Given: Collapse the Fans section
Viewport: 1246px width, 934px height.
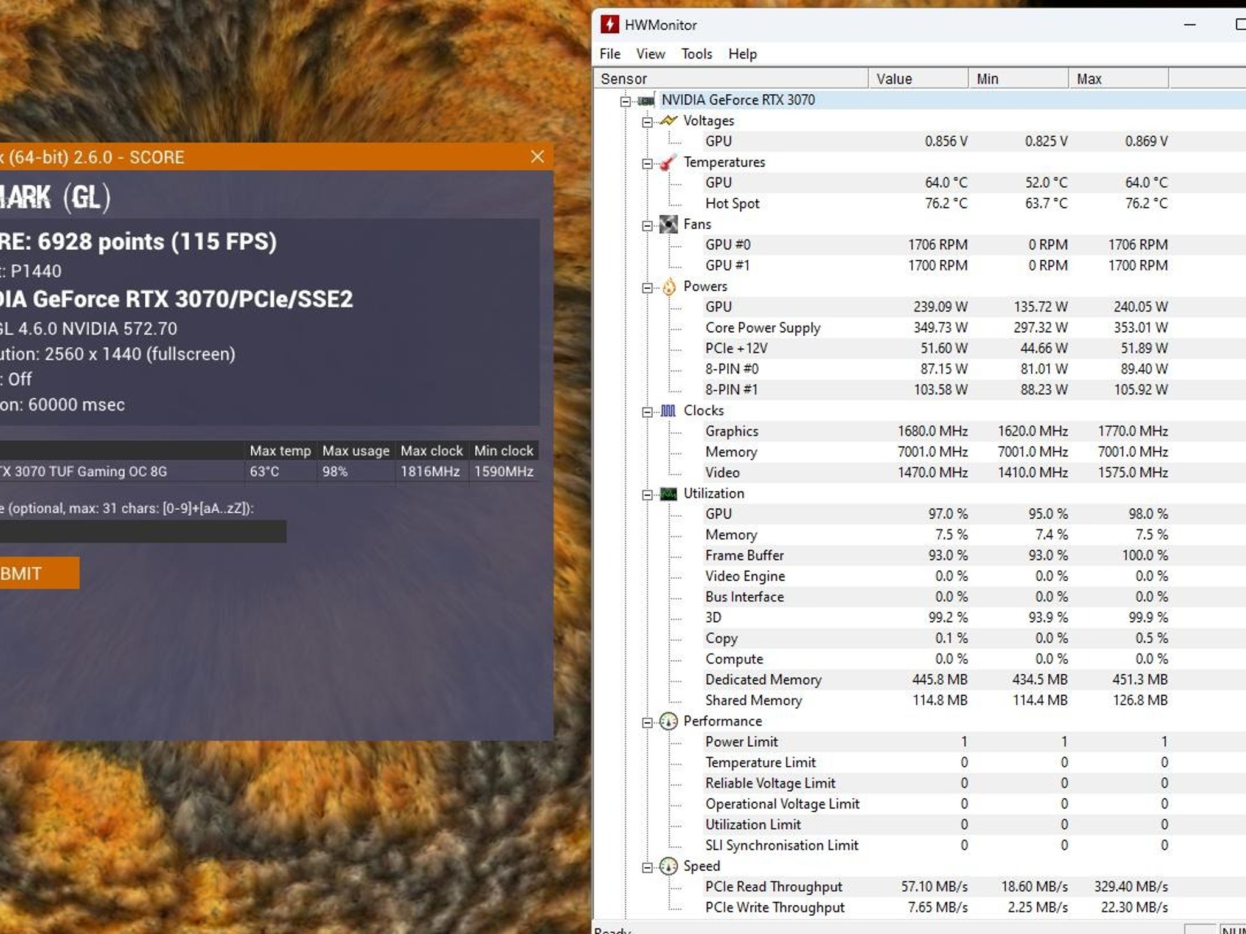Looking at the screenshot, I should click(x=647, y=226).
